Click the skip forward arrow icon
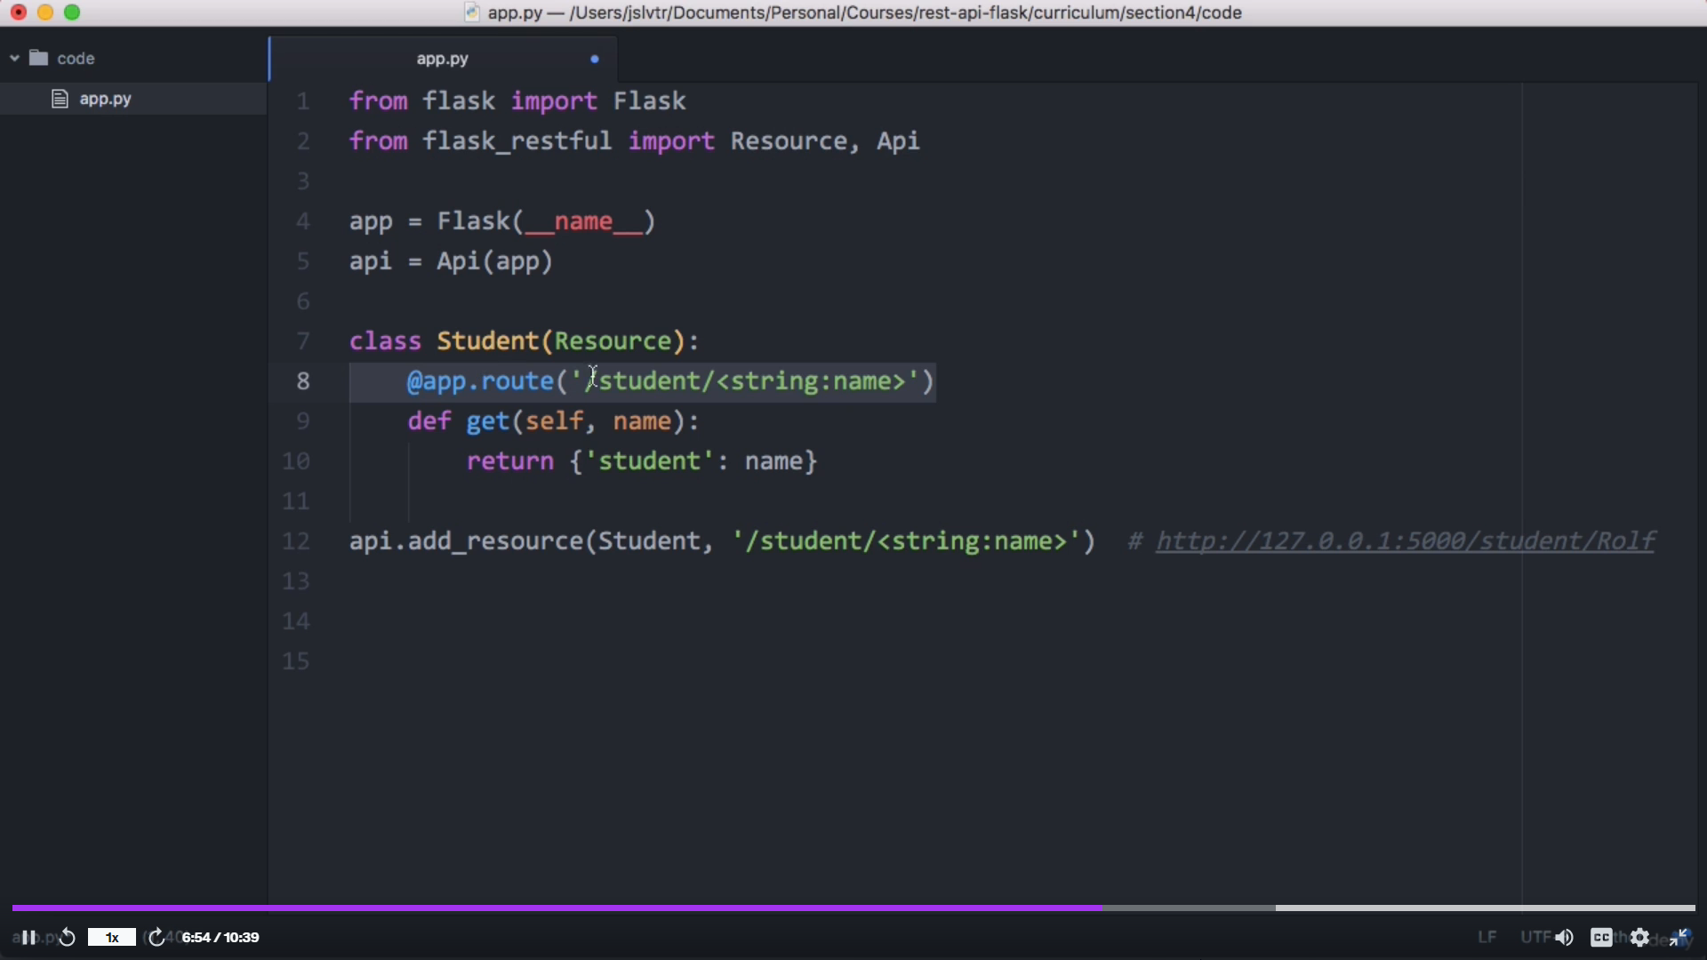1707x960 pixels. [x=156, y=937]
